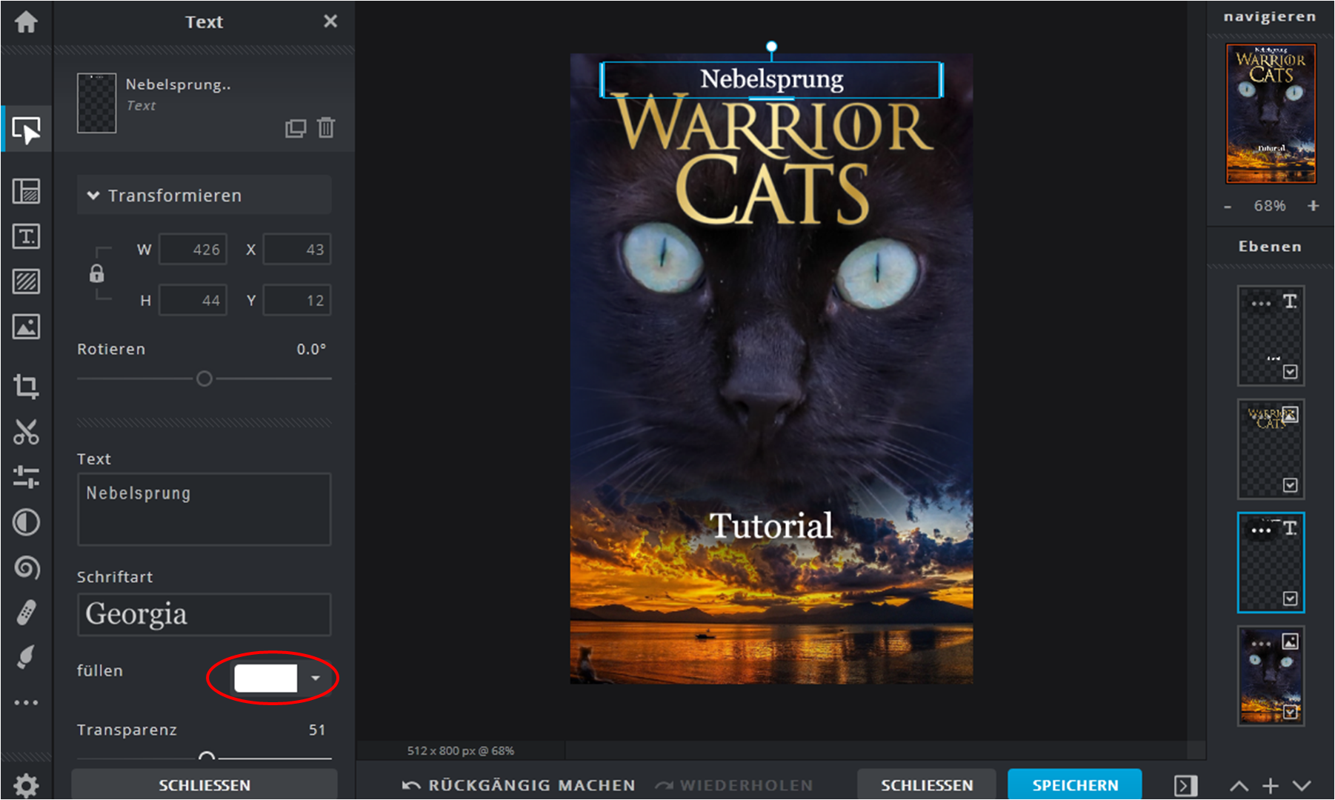Add new layer with plus icon
Screen dimensions: 1335x800
(x=1271, y=785)
